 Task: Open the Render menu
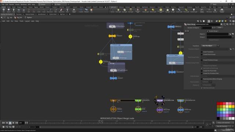coord(11,4)
